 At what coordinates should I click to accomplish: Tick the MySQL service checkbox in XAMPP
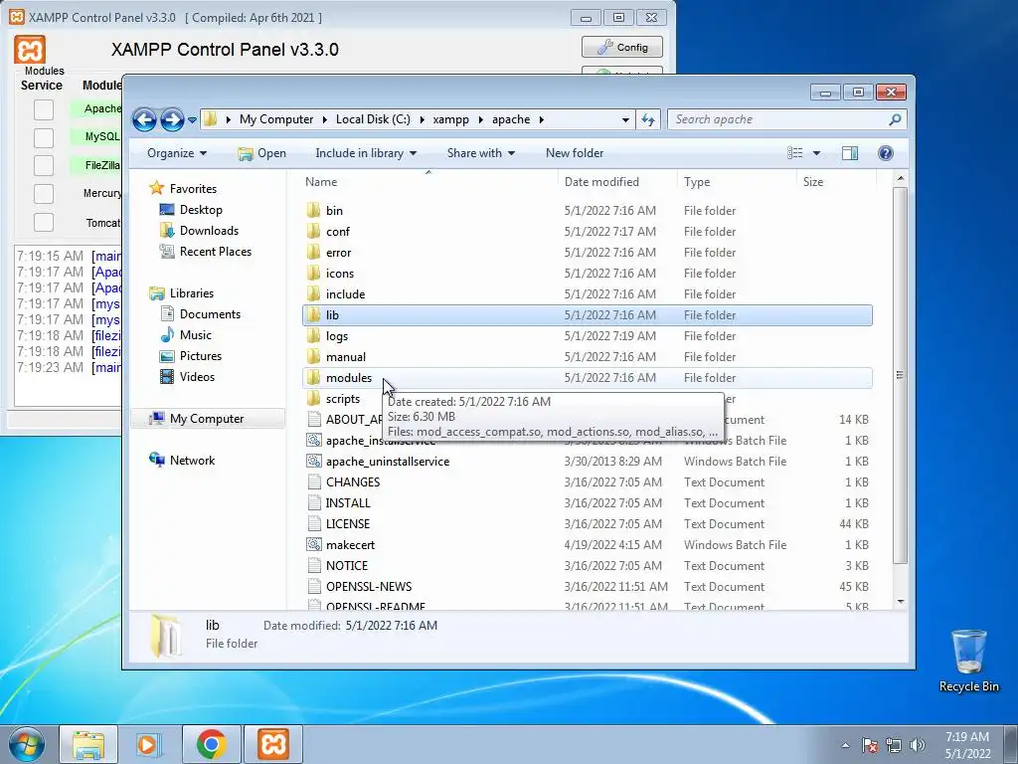tap(44, 137)
